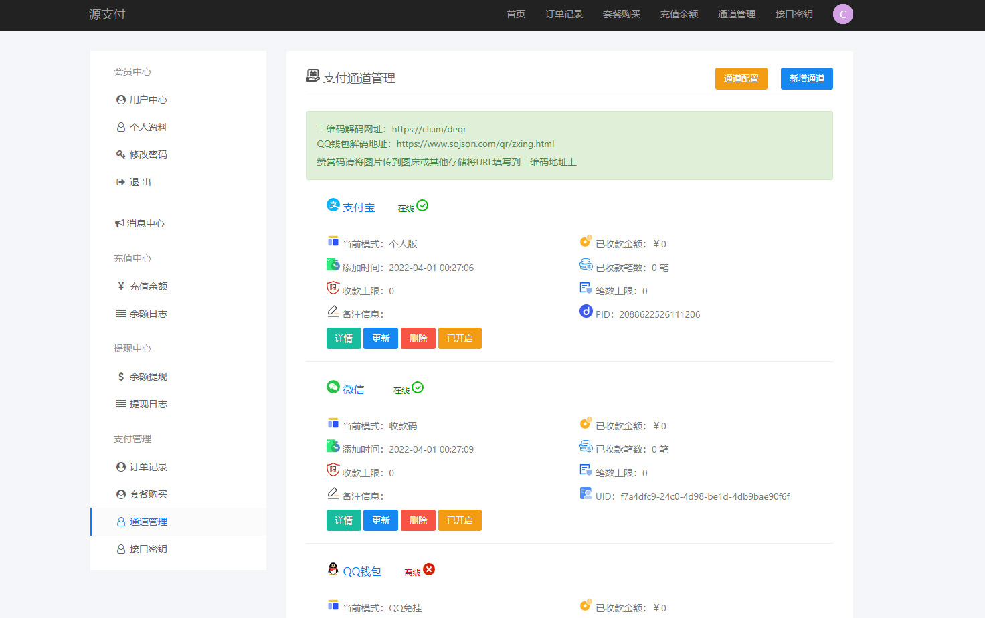Image resolution: width=985 pixels, height=618 pixels.
Task: Toggle the WeChat 已开启 status button
Action: [460, 520]
